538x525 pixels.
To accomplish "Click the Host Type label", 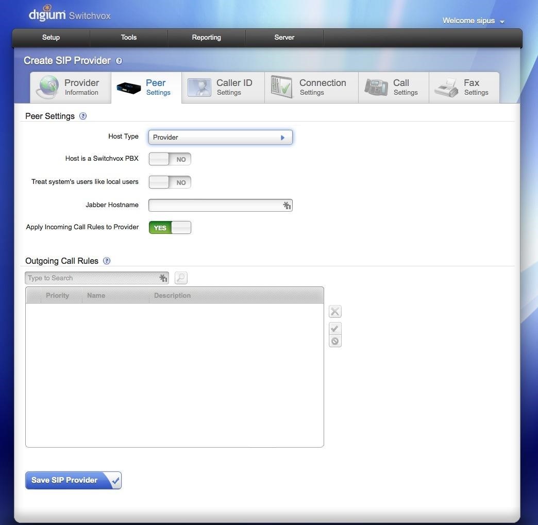I will tap(124, 136).
